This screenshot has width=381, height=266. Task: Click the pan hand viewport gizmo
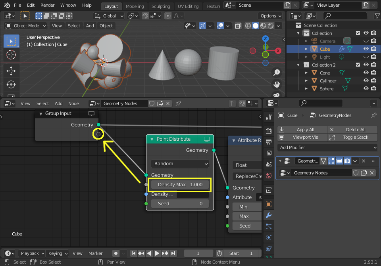277,84
